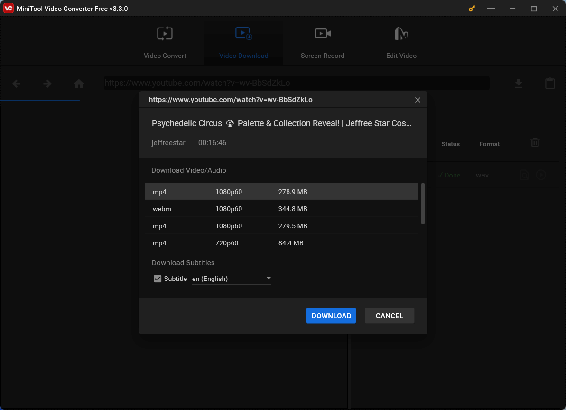
Task: Click the jeffreestar channel name
Action: (168, 143)
